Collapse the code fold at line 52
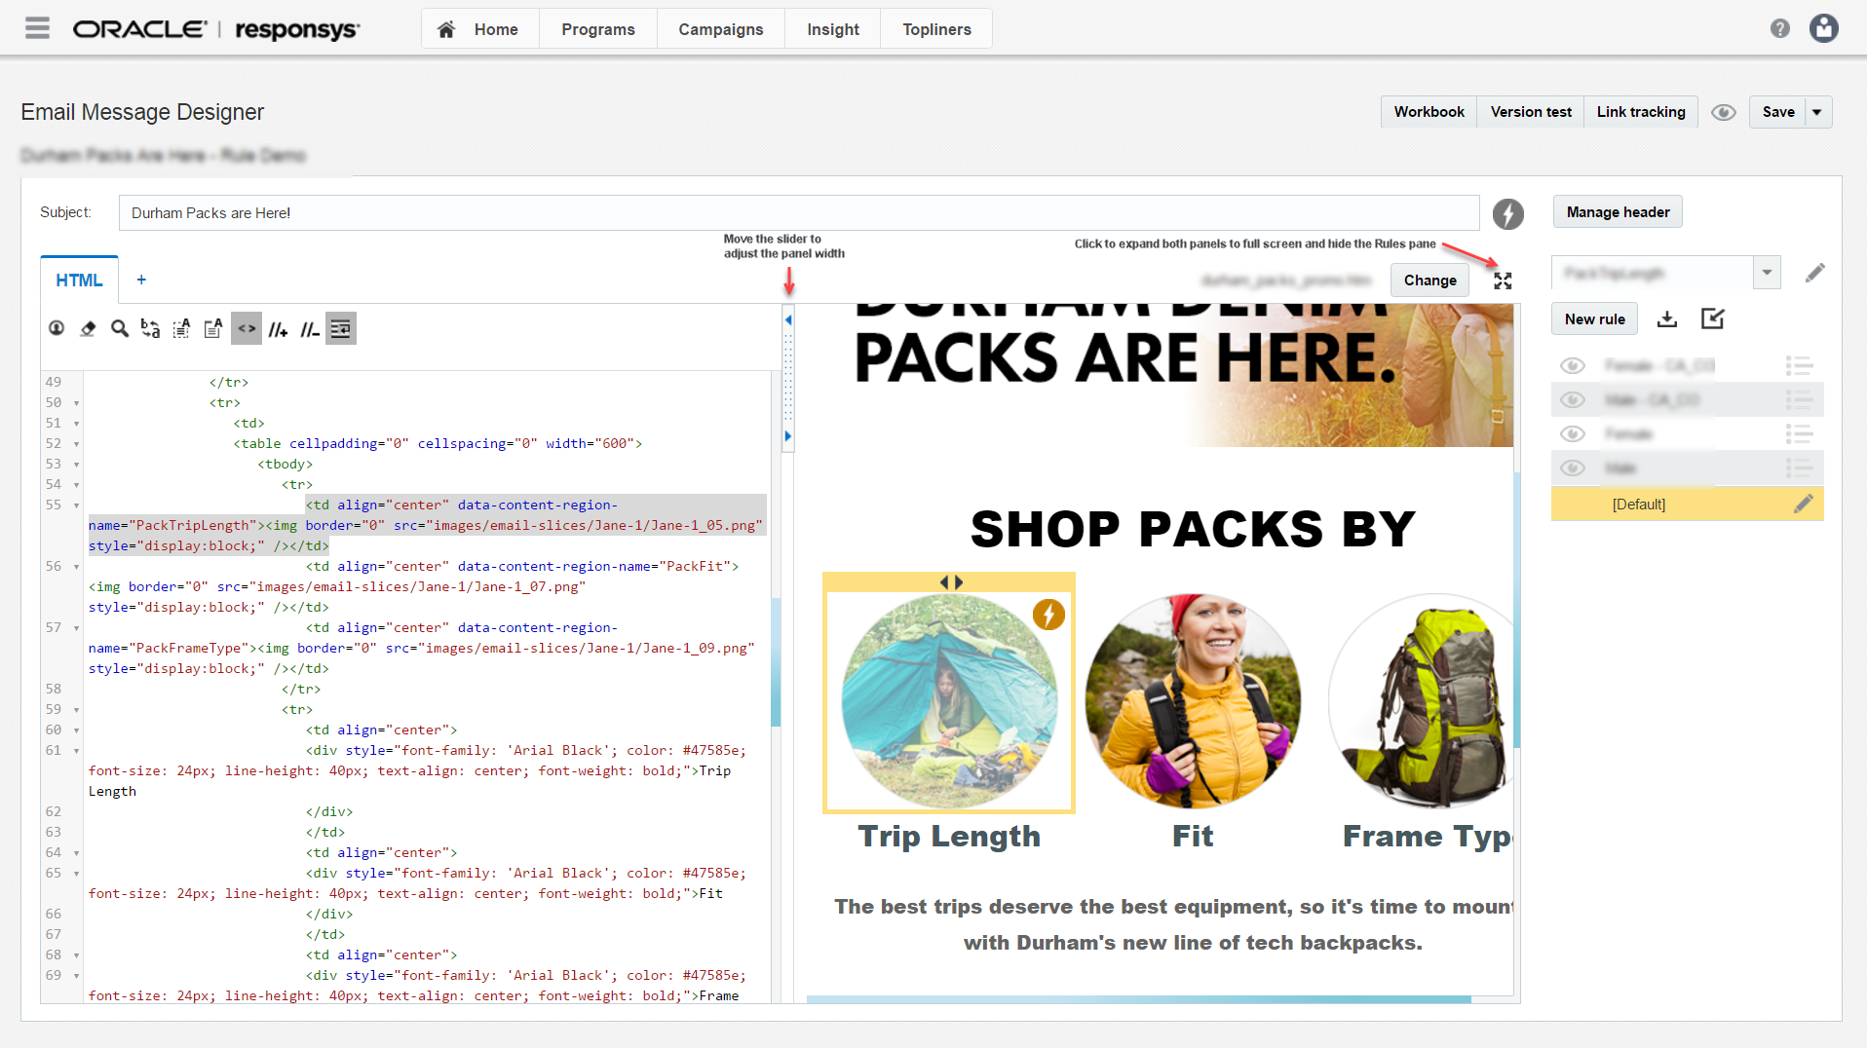 [x=76, y=444]
